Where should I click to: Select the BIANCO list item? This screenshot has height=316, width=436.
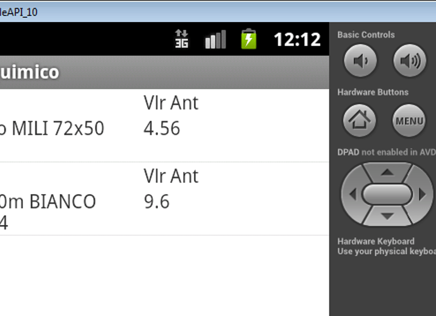[x=164, y=198]
